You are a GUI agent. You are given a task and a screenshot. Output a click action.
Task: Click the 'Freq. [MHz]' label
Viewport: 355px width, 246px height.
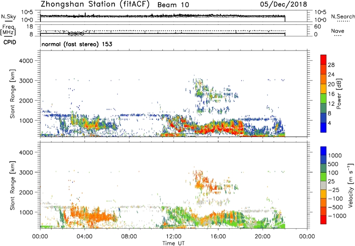(8, 30)
